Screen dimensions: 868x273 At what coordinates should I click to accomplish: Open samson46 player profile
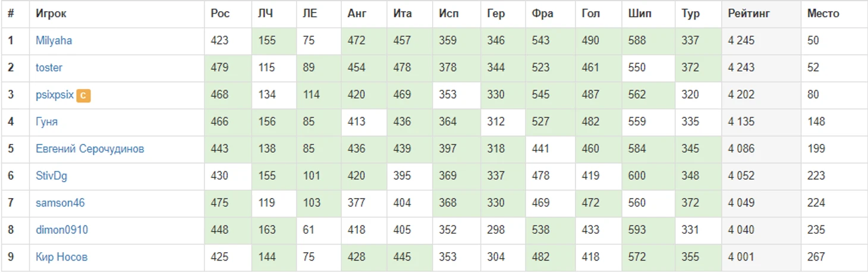60,203
